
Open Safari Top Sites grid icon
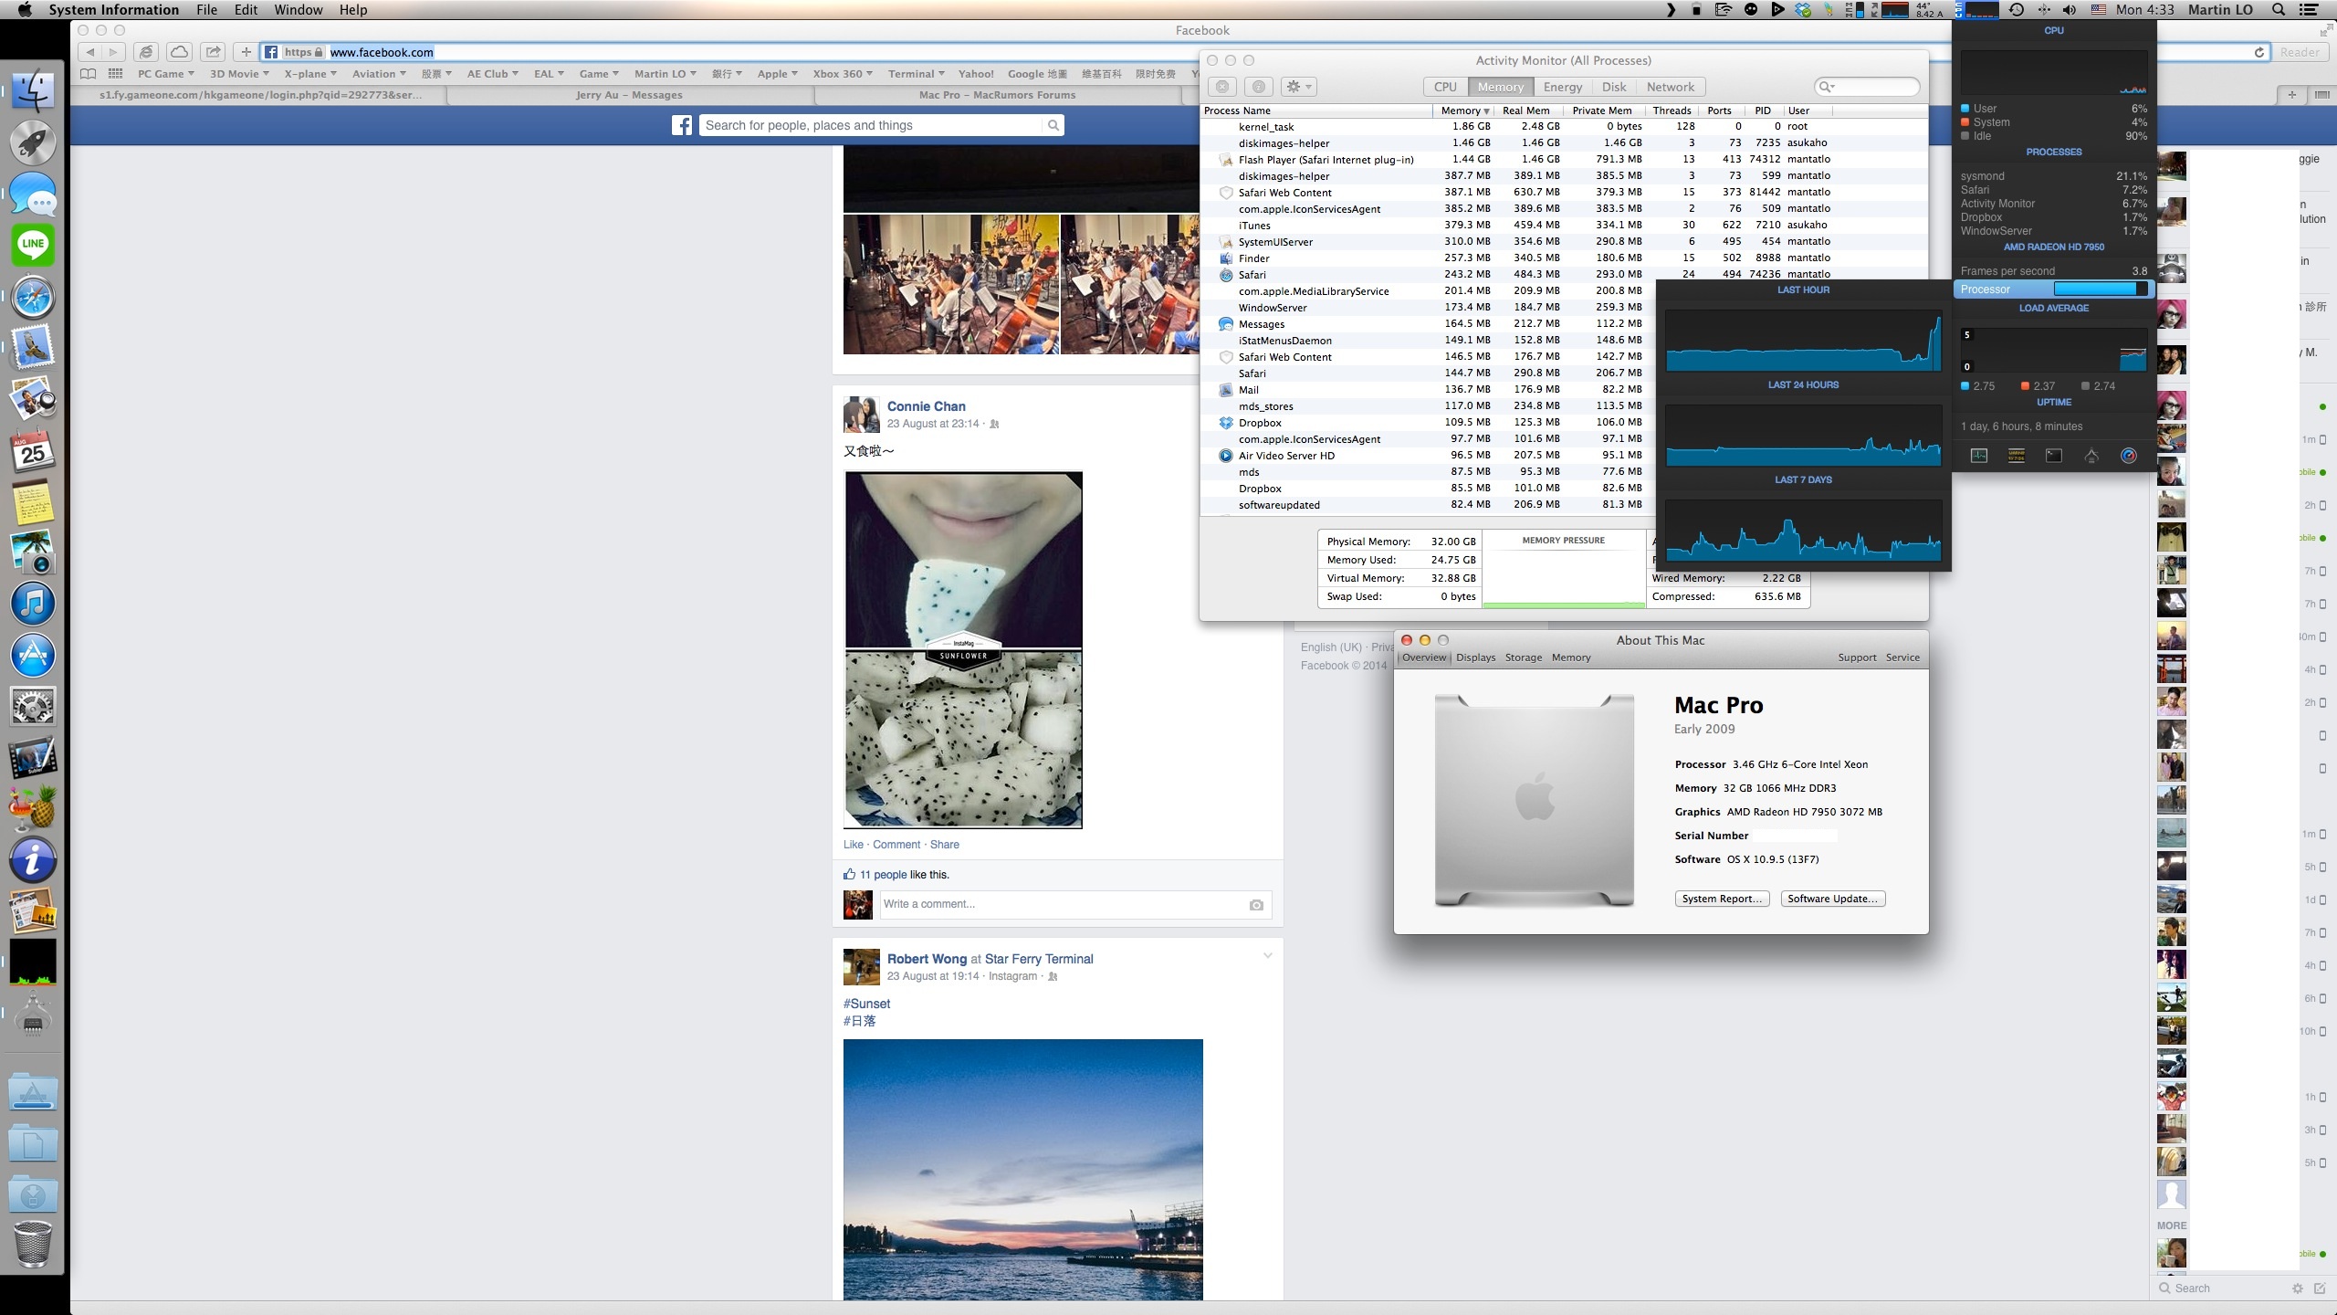(115, 74)
